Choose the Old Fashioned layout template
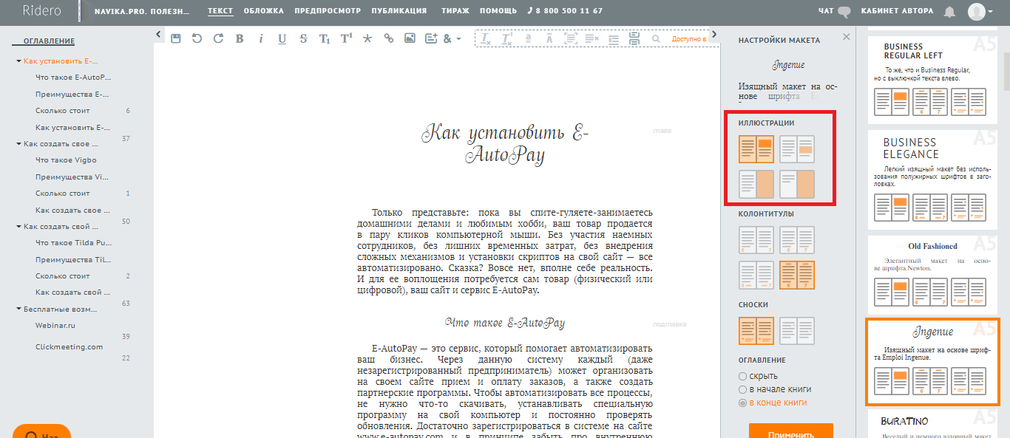Image resolution: width=1010 pixels, height=438 pixels. [x=932, y=273]
